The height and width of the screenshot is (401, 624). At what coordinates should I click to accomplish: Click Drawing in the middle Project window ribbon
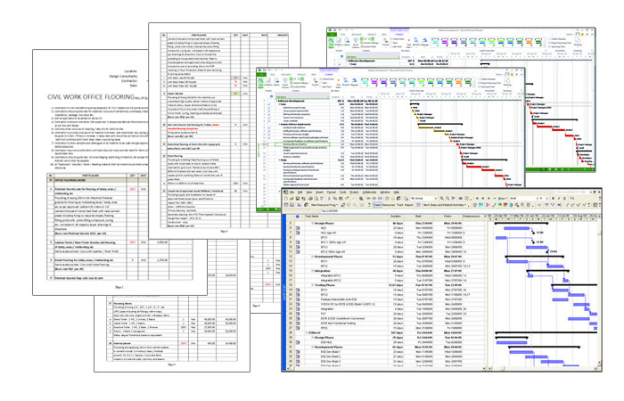click(507, 82)
